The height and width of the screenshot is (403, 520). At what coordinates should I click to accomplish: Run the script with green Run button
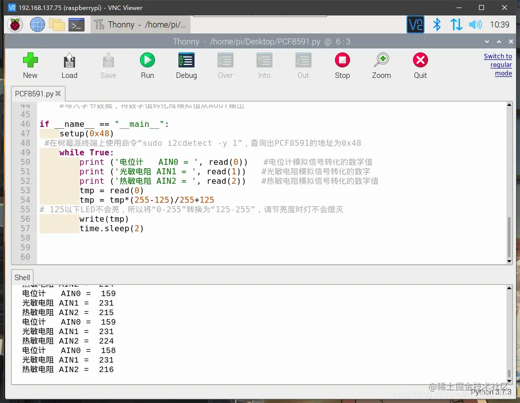(147, 65)
